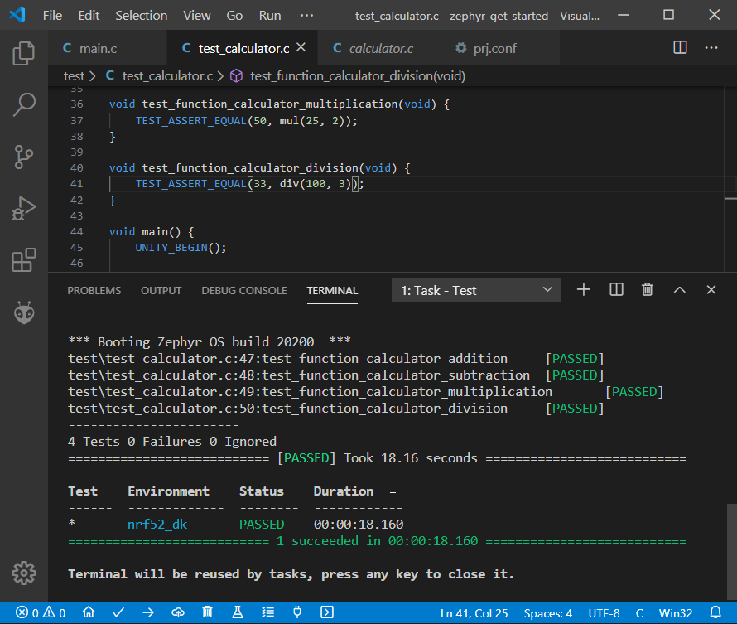737x624 pixels.
Task: Change language mode 'C' in status bar
Action: pos(639,612)
